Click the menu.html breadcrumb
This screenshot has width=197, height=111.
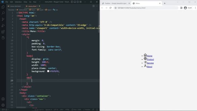pos(22,10)
